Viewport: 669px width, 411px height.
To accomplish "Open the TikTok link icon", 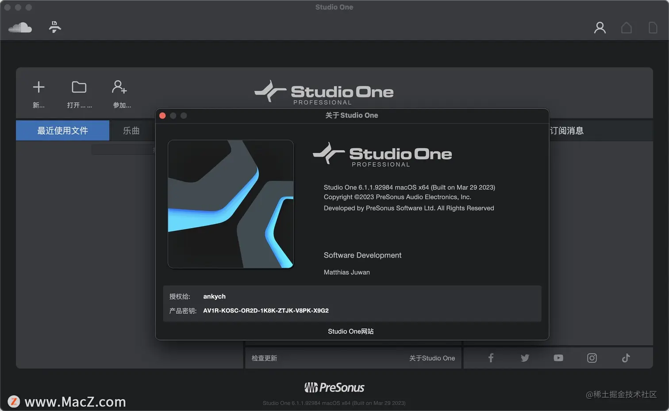I will point(626,358).
